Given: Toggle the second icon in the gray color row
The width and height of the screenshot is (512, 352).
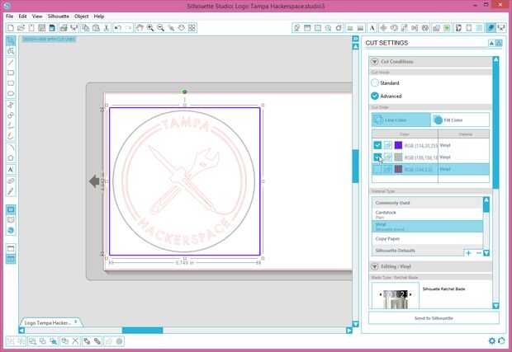Looking at the screenshot, I should pos(388,157).
